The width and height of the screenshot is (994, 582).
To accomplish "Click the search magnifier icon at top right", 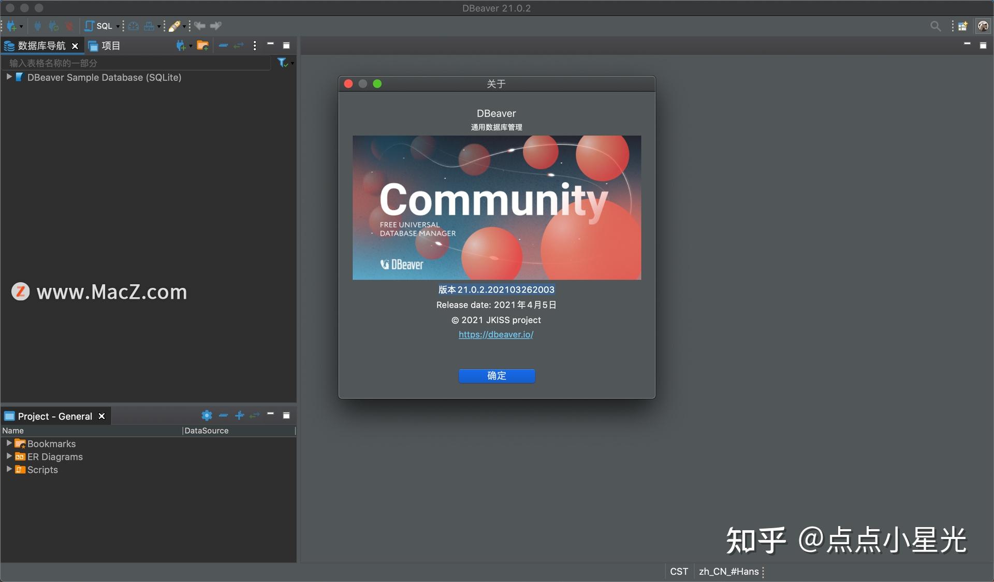I will (935, 26).
